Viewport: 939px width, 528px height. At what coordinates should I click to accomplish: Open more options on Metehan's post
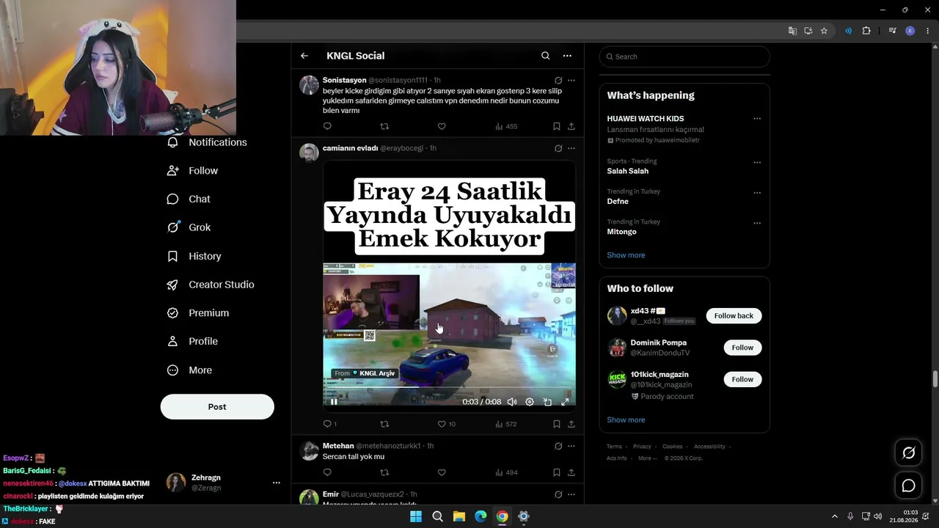click(571, 446)
